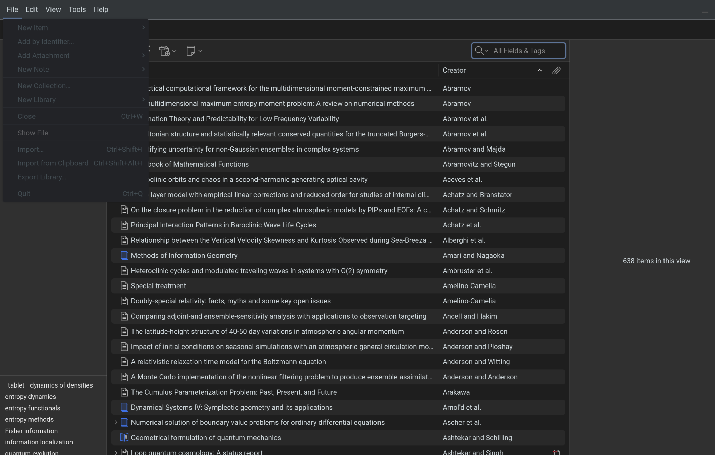Filter by the entropy dynamics tag
The height and width of the screenshot is (455, 715).
(30, 397)
